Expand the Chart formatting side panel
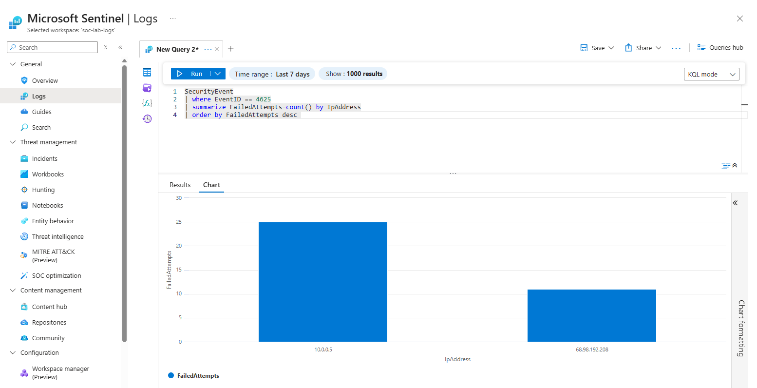This screenshot has width=757, height=388. click(x=735, y=203)
